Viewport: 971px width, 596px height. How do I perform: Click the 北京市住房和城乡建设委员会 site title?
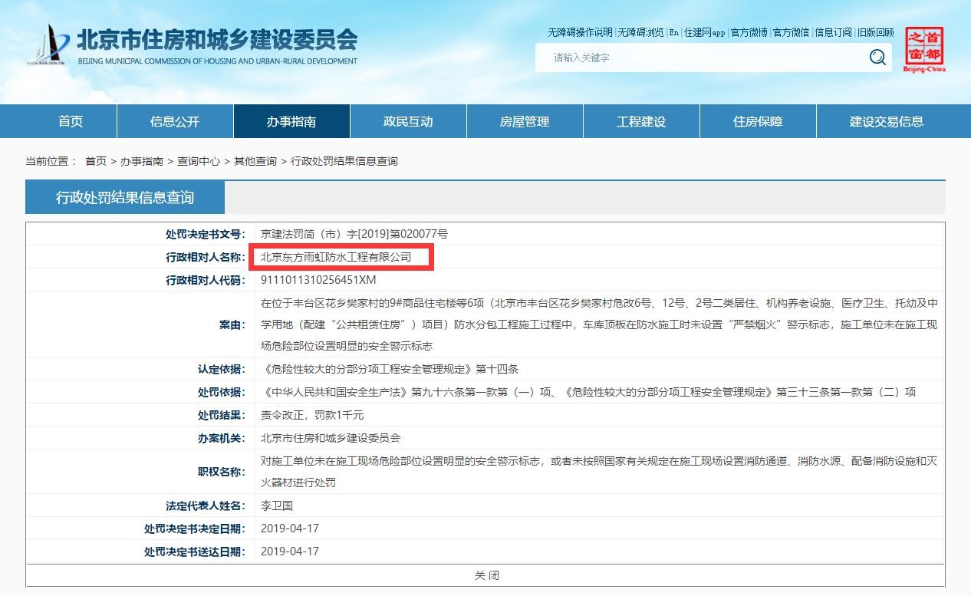(x=217, y=39)
